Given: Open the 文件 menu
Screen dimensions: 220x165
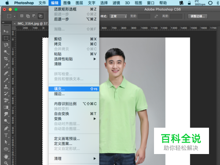Looking at the screenshot, I should [42, 3].
